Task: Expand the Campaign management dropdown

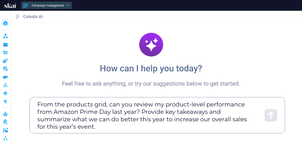Action: (x=47, y=5)
